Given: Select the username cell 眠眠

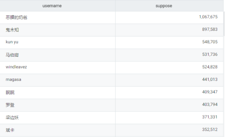Looking at the screenshot, I should pyautogui.click(x=10, y=92).
